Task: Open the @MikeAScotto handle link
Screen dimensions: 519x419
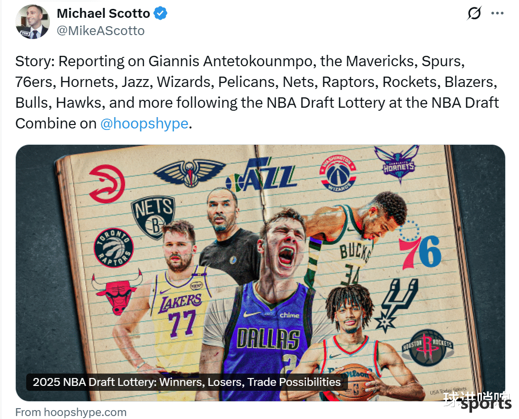Action: (x=101, y=31)
